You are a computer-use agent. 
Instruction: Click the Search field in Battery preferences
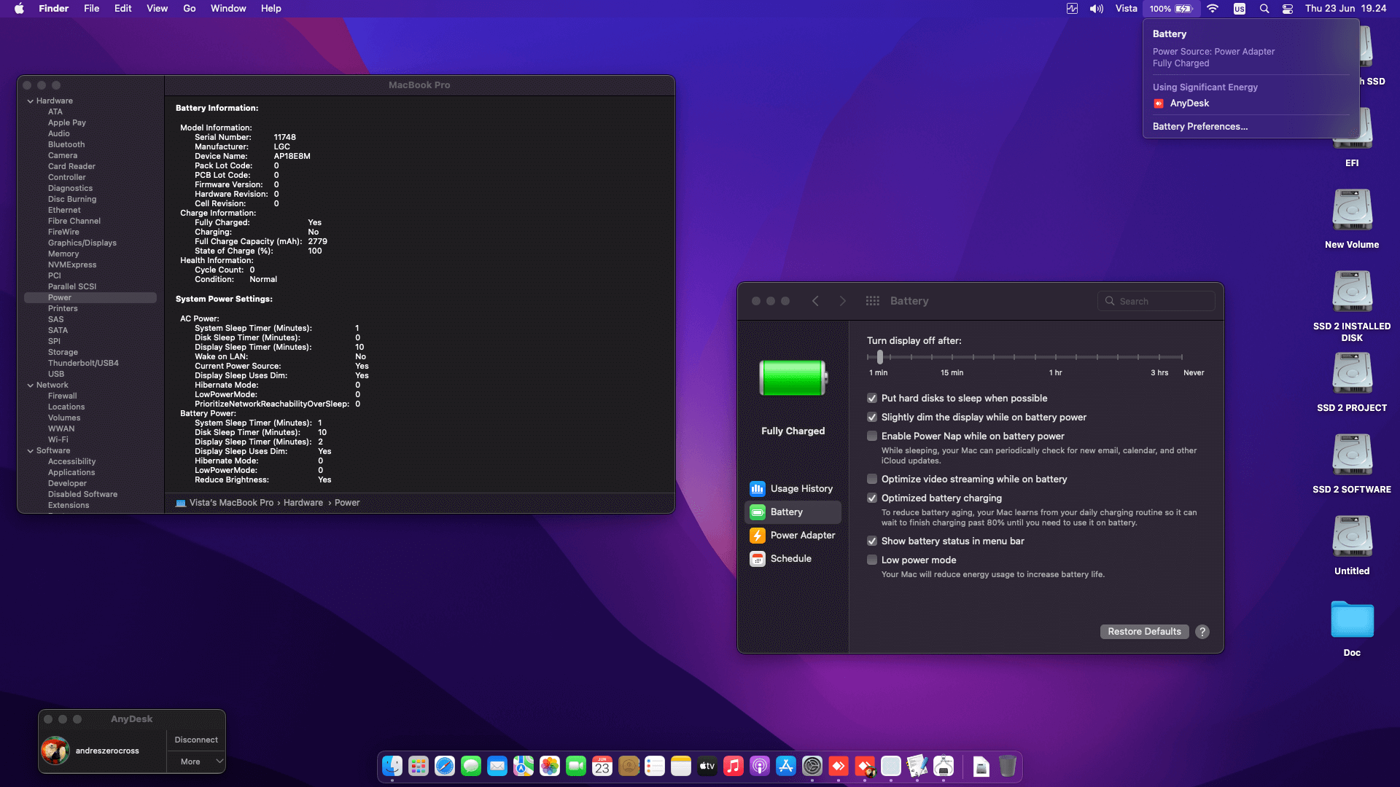point(1156,301)
